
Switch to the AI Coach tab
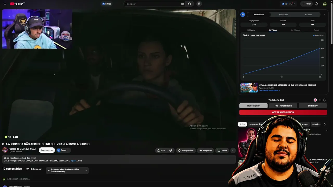(308, 15)
